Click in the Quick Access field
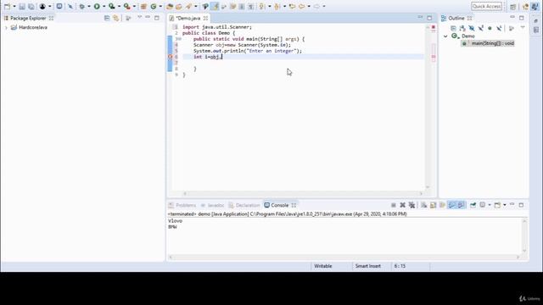The width and height of the screenshot is (543, 305). 486,6
